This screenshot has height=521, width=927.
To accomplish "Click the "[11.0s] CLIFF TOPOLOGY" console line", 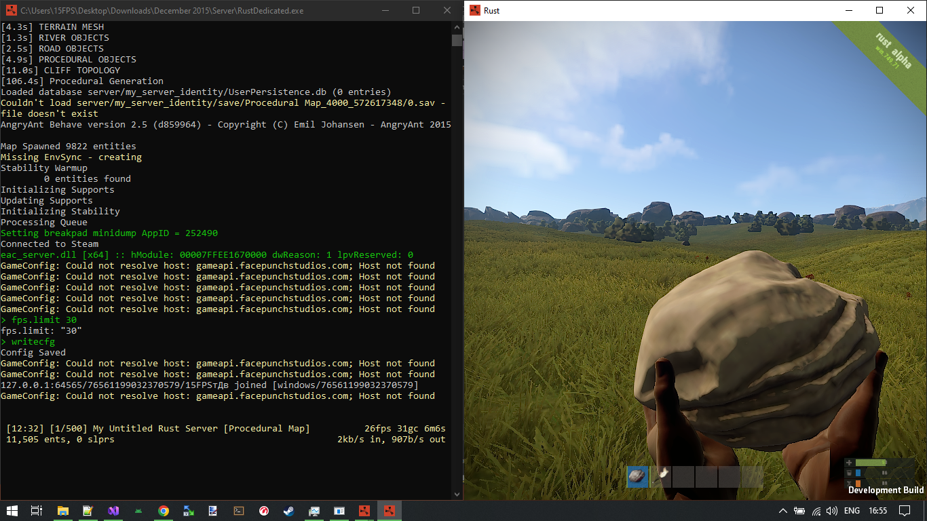I will (x=60, y=70).
